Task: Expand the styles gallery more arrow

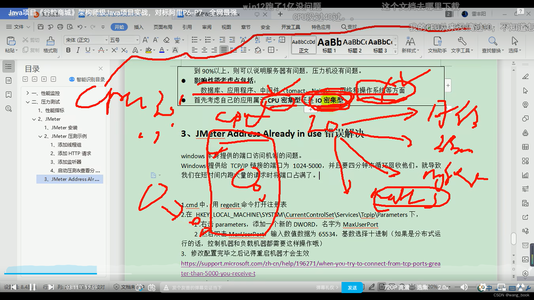Action: pos(395,51)
